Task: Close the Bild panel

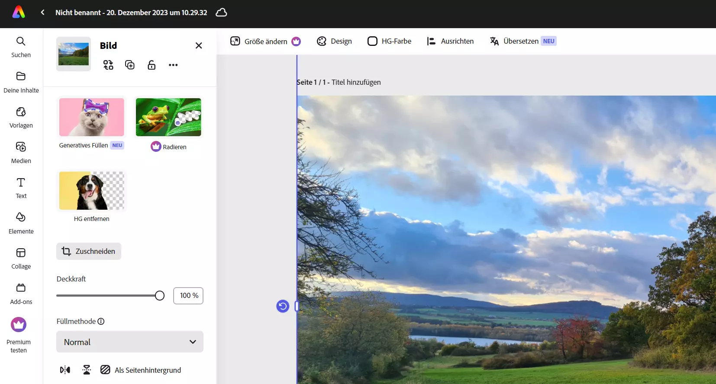Action: [199, 45]
